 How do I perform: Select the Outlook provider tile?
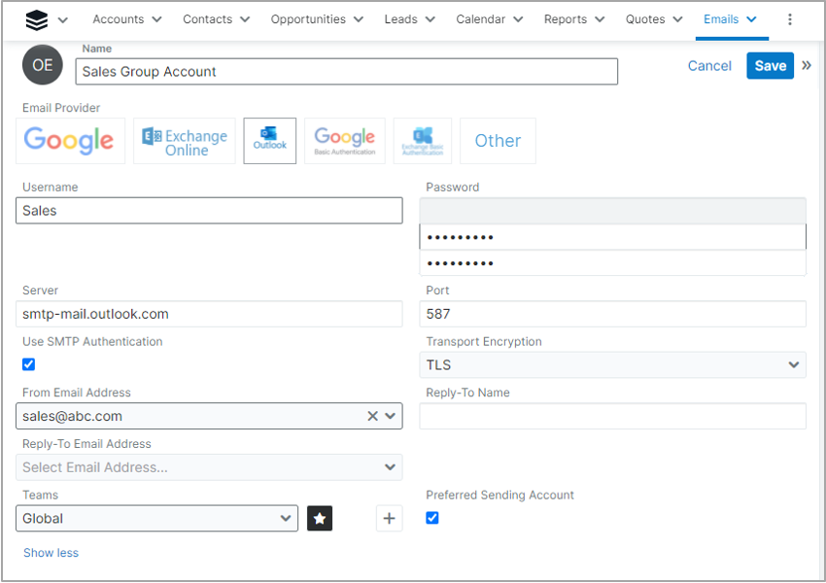[x=270, y=141]
